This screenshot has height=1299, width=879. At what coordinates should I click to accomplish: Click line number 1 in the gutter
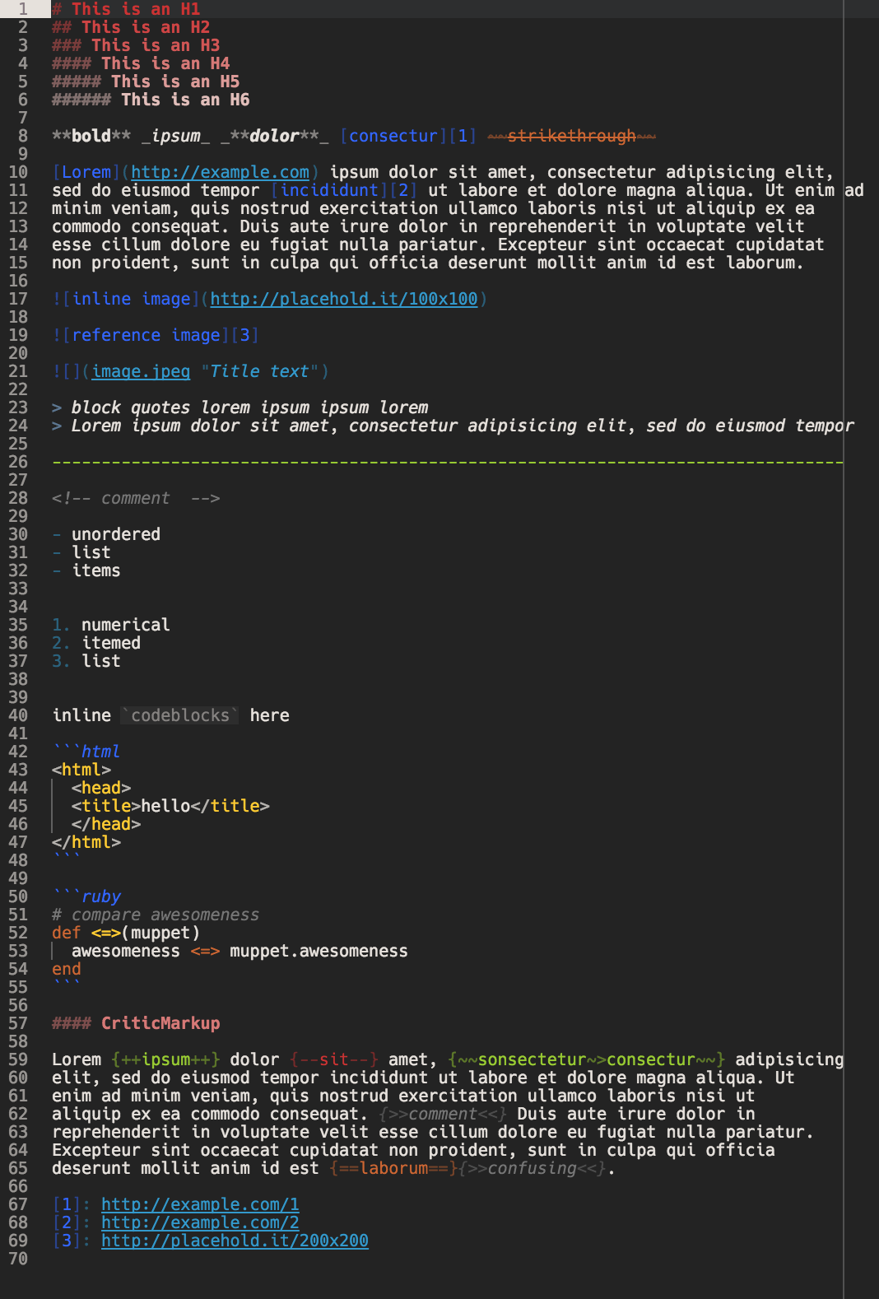click(x=23, y=9)
